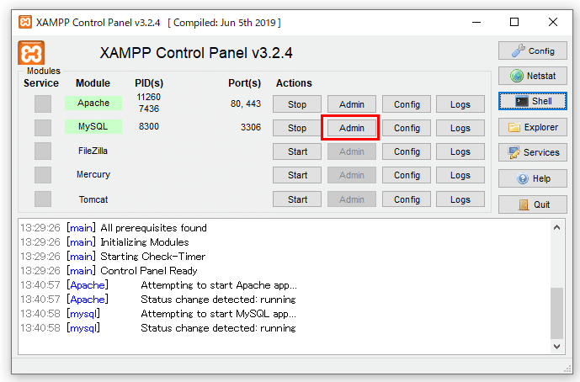580x382 pixels.
Task: Click MySQL PID value 8300
Action: tap(149, 126)
